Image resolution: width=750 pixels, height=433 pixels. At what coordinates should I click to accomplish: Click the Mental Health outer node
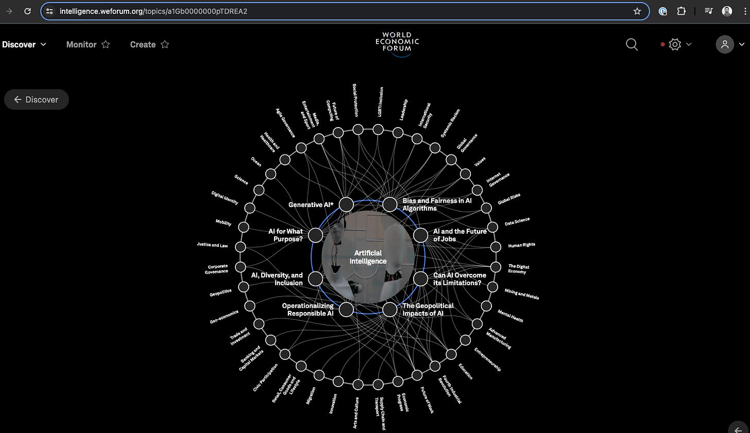tap(486, 306)
